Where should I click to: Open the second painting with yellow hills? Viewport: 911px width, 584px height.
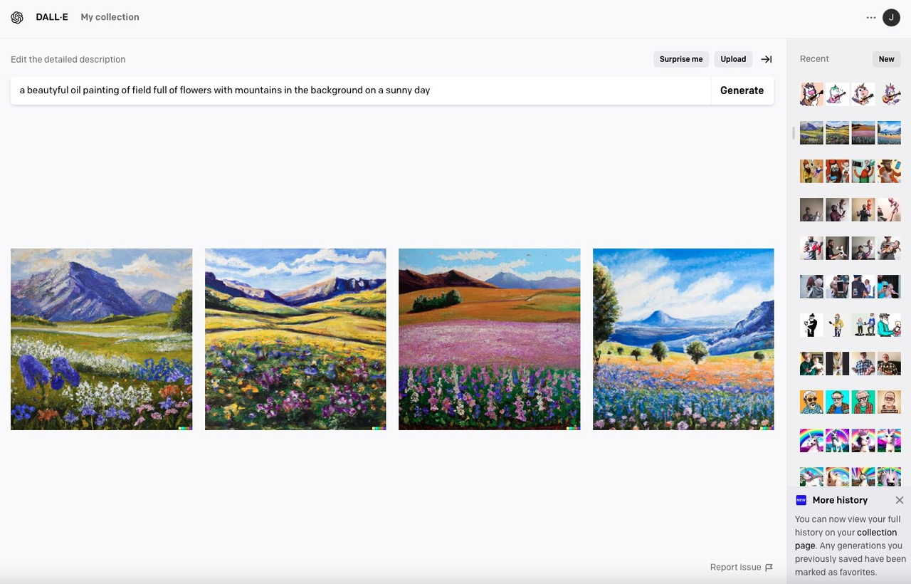[x=295, y=339]
